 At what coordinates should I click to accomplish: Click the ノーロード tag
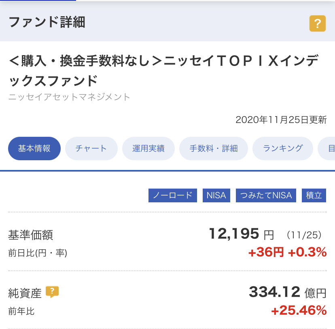tap(173, 195)
